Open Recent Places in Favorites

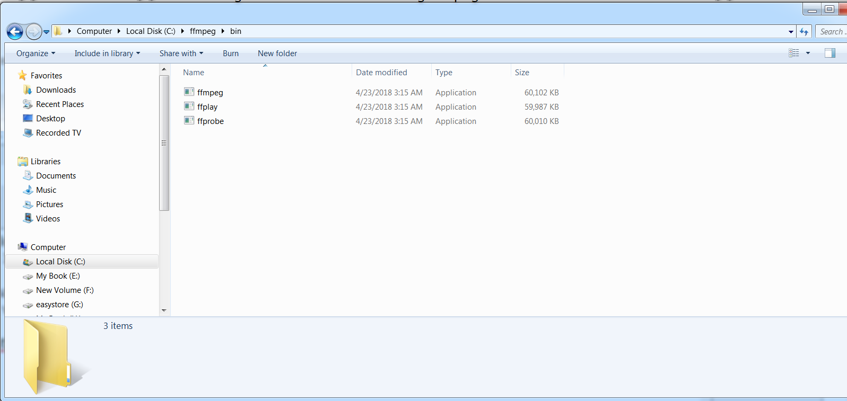coord(60,104)
